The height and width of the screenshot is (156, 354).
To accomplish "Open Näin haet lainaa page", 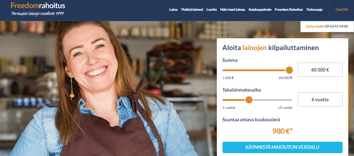I will click(233, 10).
